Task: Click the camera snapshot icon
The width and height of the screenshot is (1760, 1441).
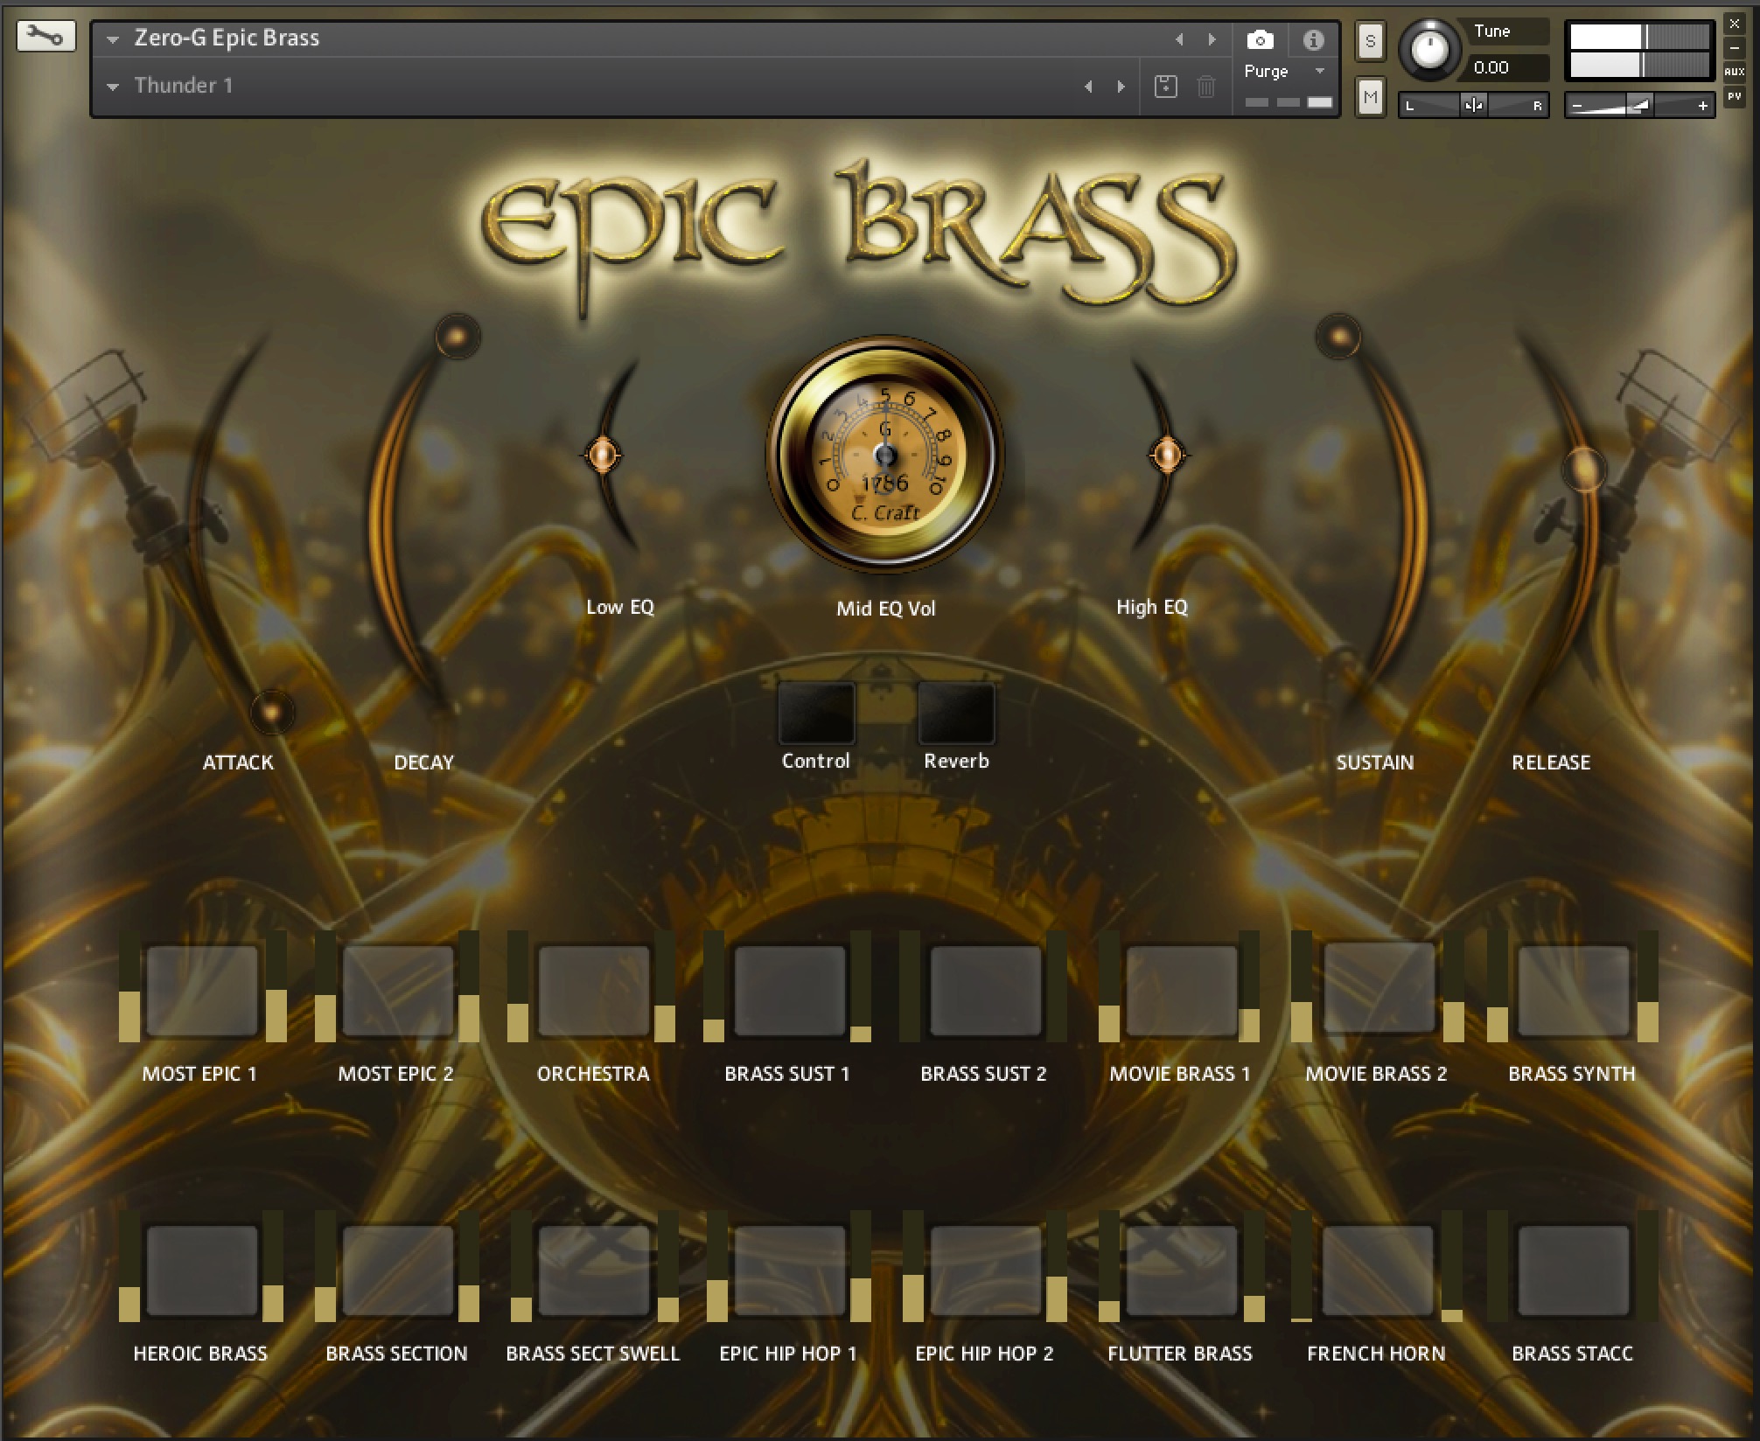Action: tap(1260, 39)
